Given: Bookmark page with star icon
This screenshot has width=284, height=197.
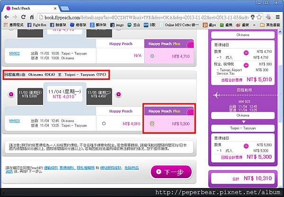Looking at the screenshot, I should coord(259,17).
